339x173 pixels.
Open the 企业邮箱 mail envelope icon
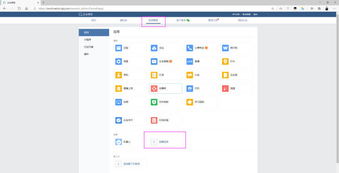154,61
